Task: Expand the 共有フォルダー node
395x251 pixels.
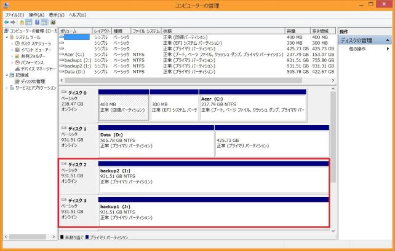Action: click(x=12, y=56)
